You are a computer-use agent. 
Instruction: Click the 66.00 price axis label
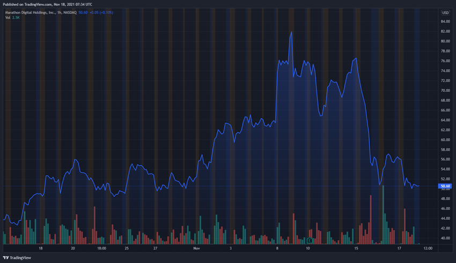(x=445, y=110)
